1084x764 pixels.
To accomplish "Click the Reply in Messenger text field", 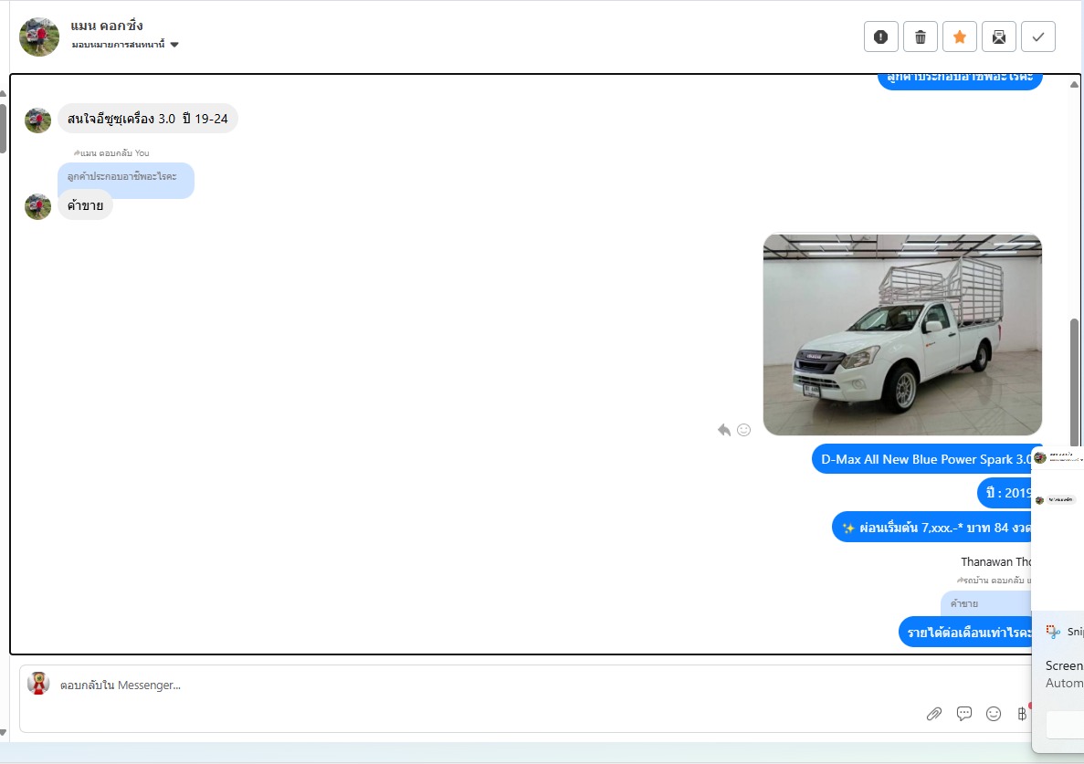I will (x=457, y=685).
